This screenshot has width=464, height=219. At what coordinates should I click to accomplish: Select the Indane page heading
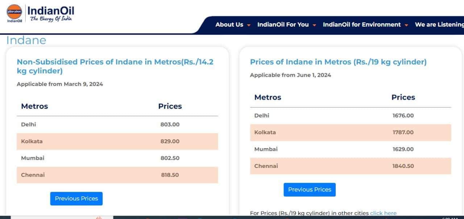(26, 40)
